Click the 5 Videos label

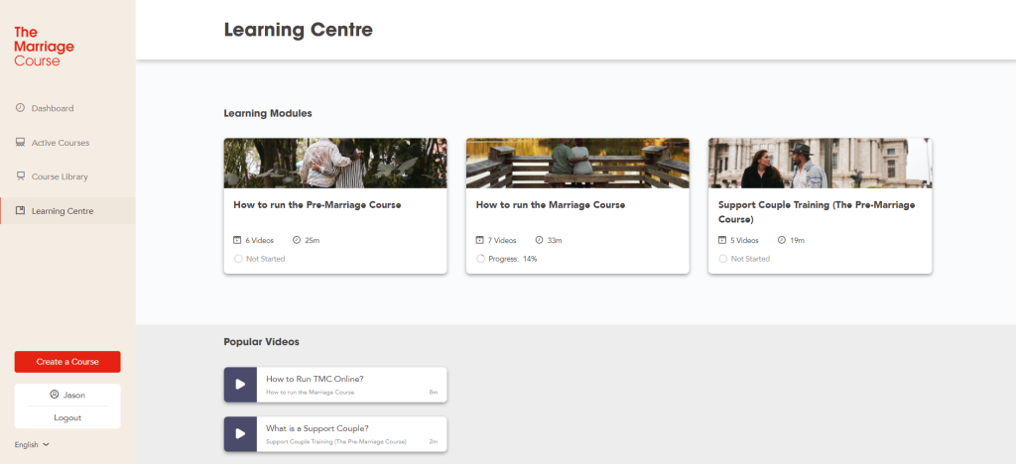coord(744,240)
